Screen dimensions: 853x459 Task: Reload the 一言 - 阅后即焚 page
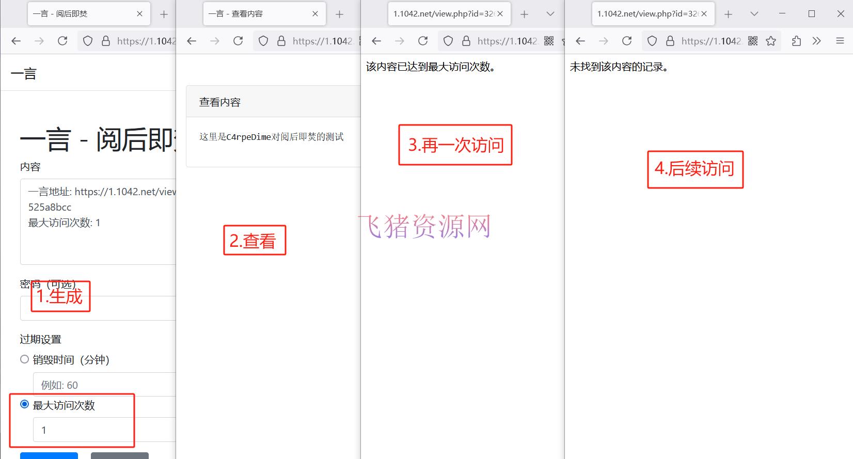click(62, 41)
